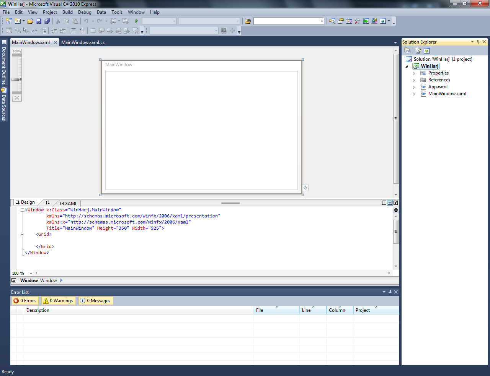This screenshot has height=376, width=490.
Task: Click the Start Page globe icon
Action: 383,21
